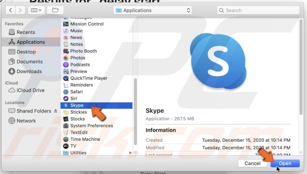Click the Stocks app icon
This screenshot has height=174, width=307.
66,119
